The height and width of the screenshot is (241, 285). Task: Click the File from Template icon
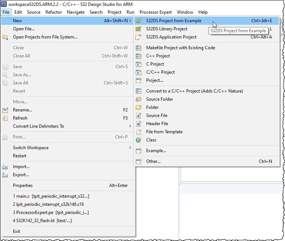pos(138,131)
